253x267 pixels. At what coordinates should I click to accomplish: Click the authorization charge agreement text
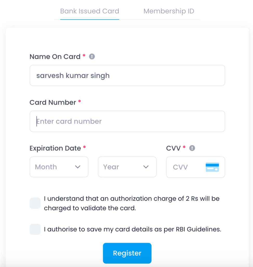coord(131,203)
